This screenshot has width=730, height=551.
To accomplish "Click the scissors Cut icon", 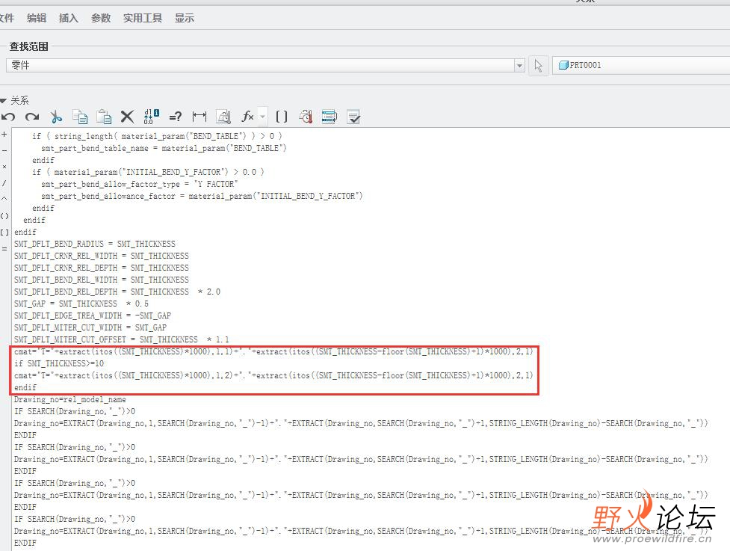I will point(56,117).
